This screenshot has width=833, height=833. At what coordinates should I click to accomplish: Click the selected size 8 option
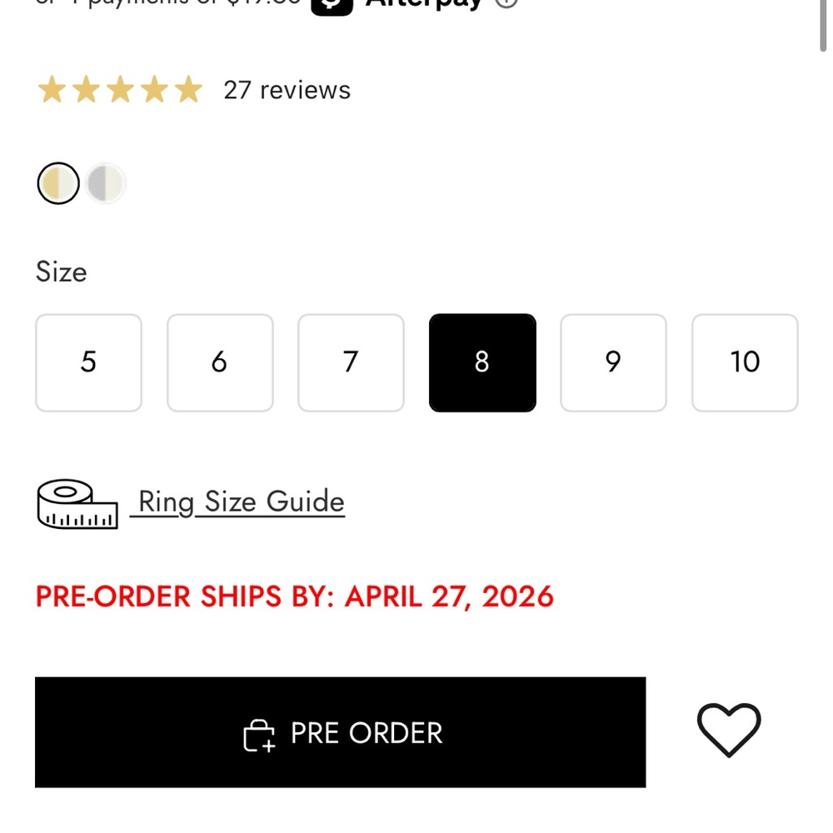pyautogui.click(x=482, y=362)
